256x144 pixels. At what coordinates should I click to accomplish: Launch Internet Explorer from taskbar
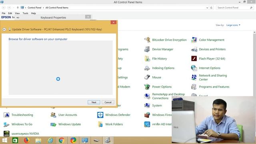[x=50, y=140]
